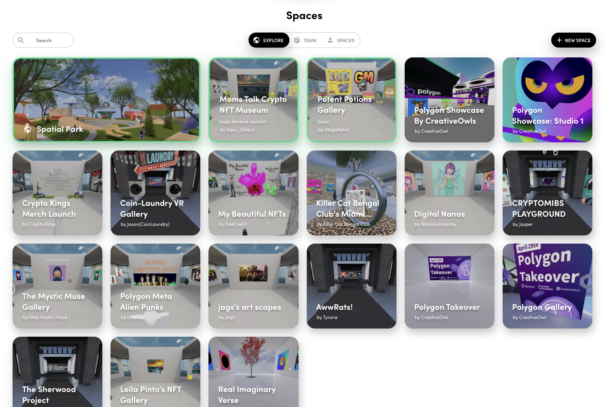Open Coin-Laundry VR Gallery thumbnail

pos(155,193)
